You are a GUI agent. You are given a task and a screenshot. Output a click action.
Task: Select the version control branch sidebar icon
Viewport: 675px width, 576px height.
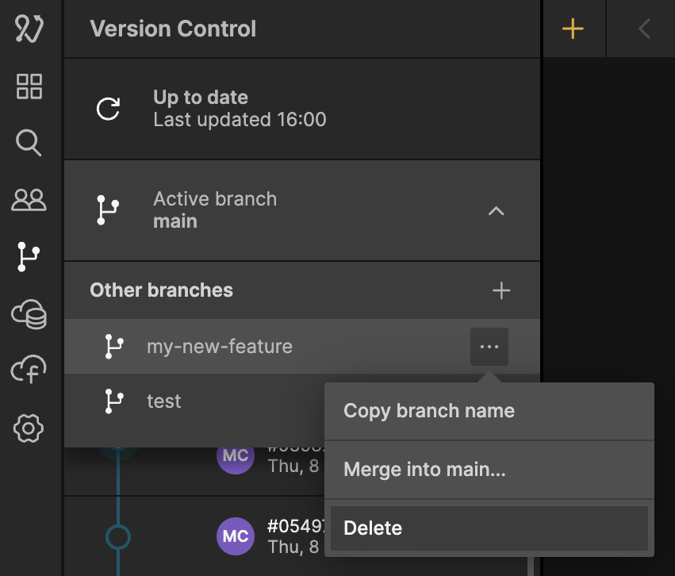(x=29, y=257)
